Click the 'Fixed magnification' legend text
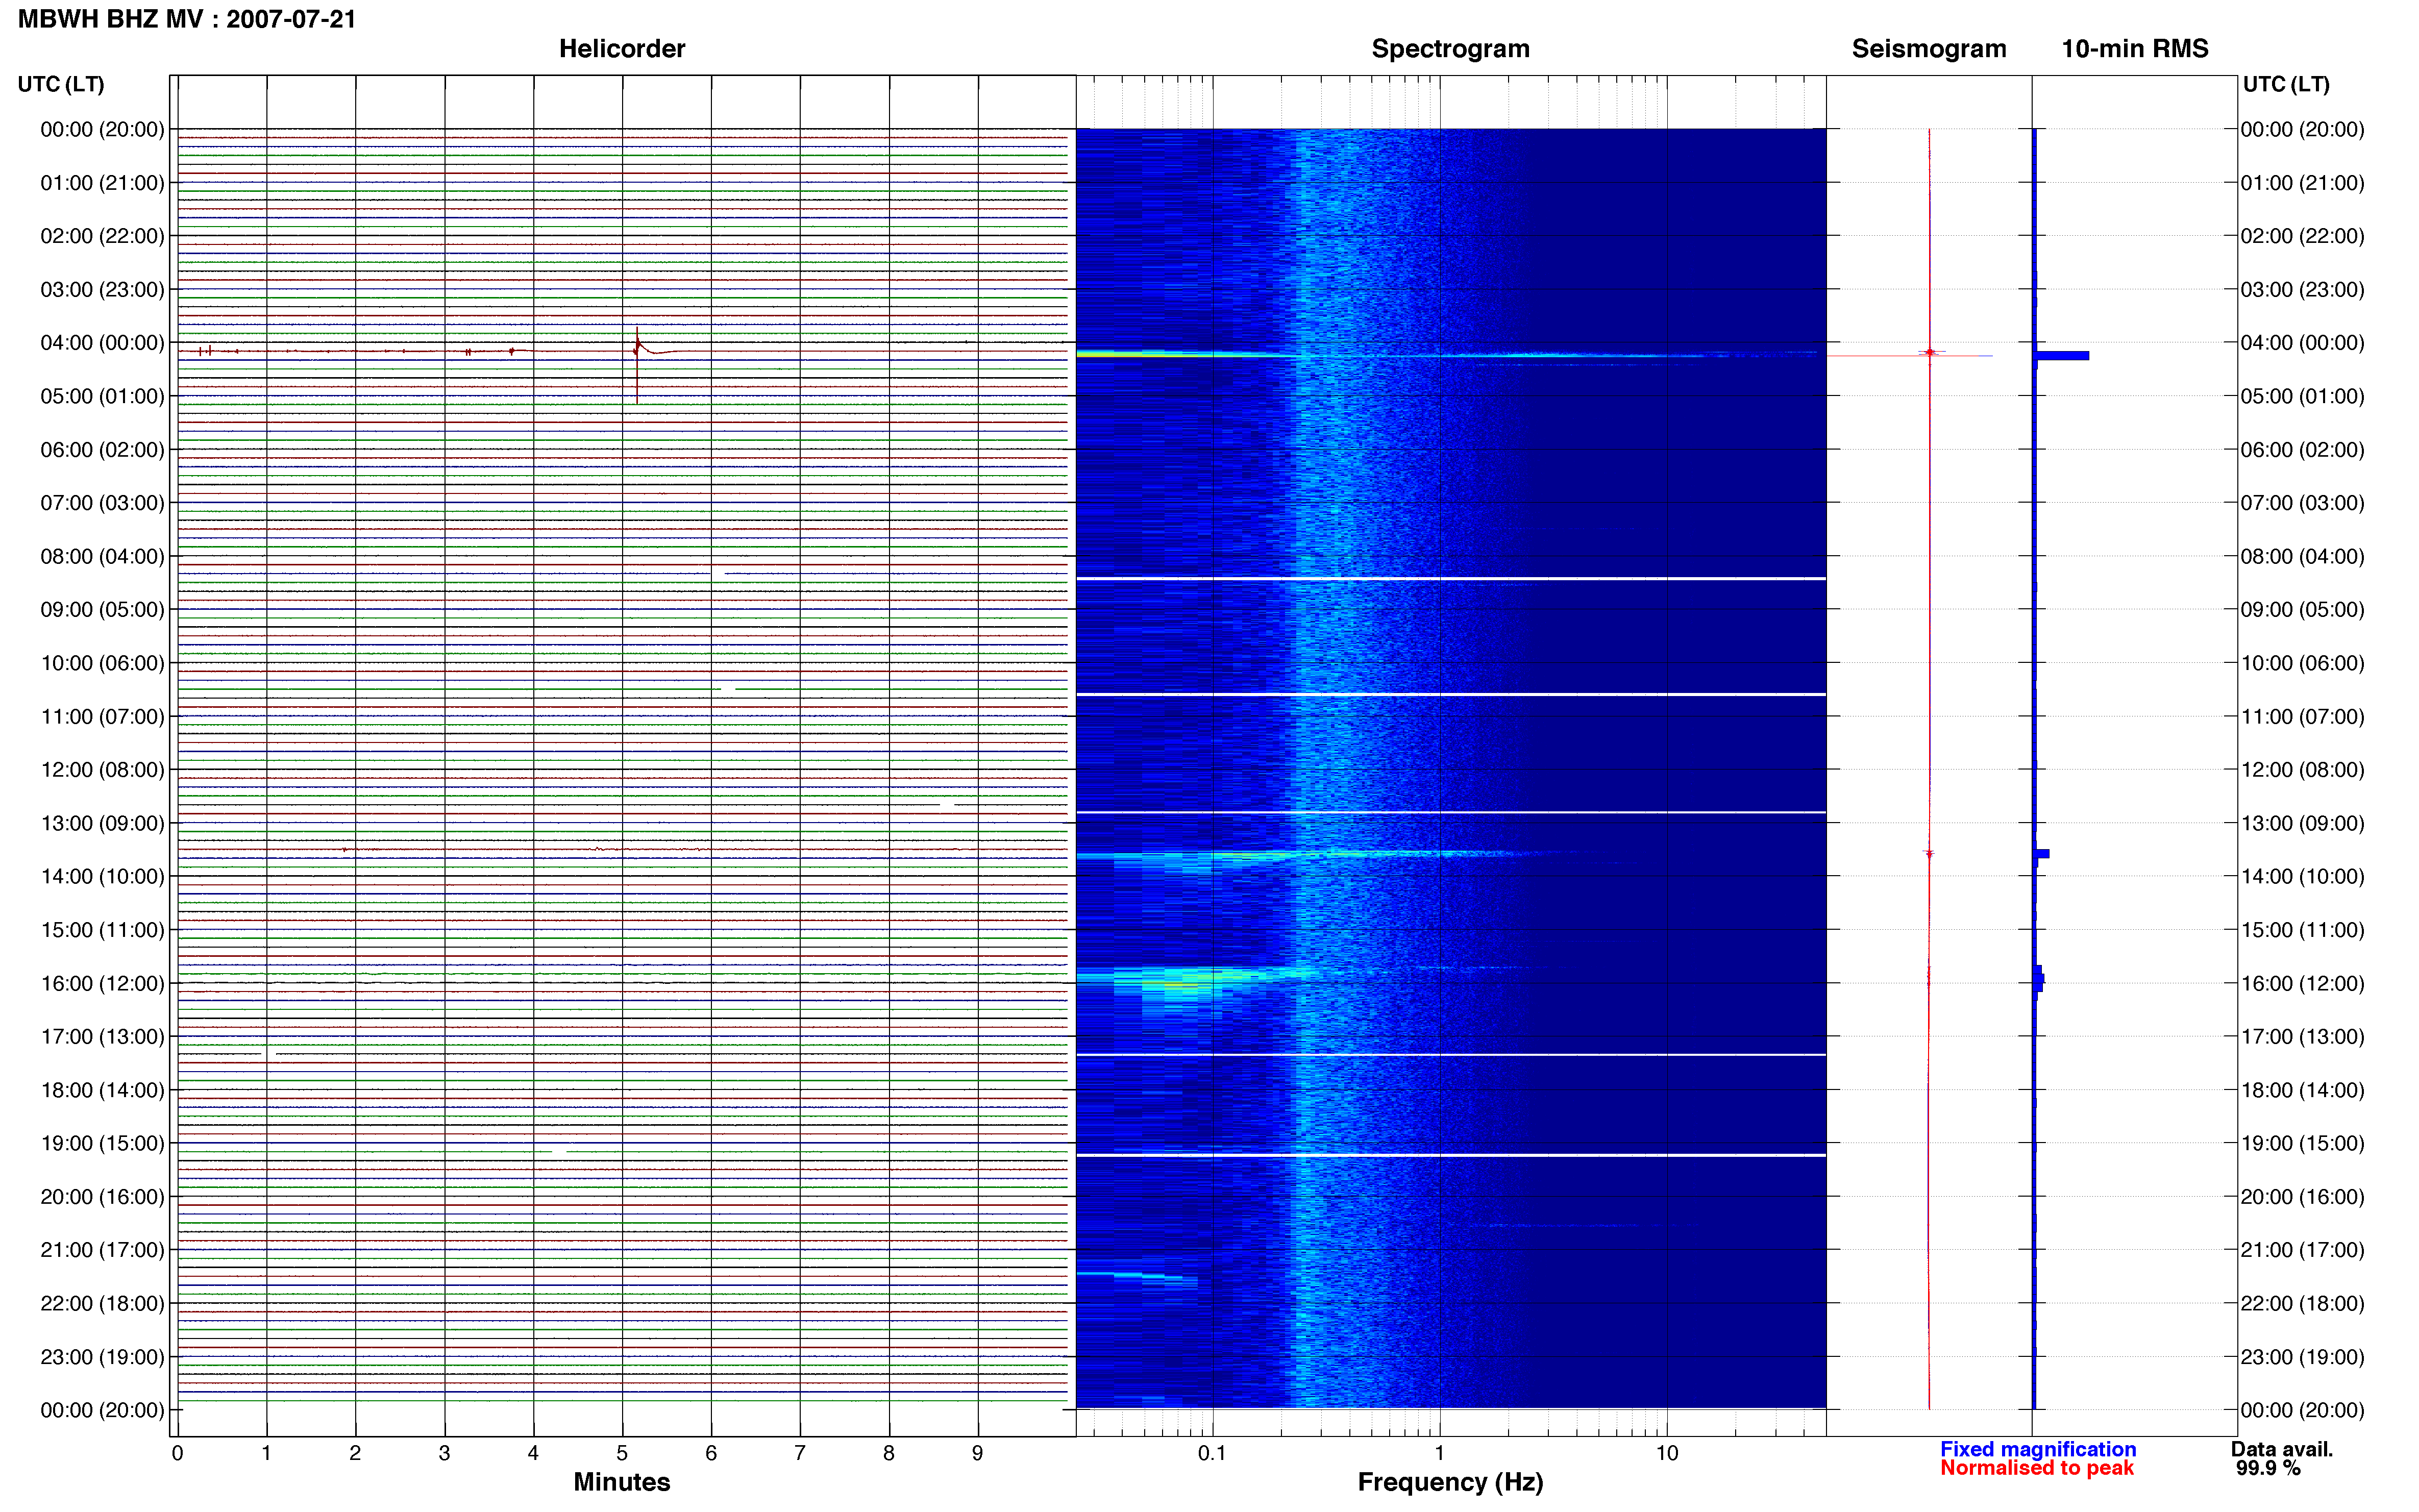The image size is (2419, 1512). click(2038, 1449)
